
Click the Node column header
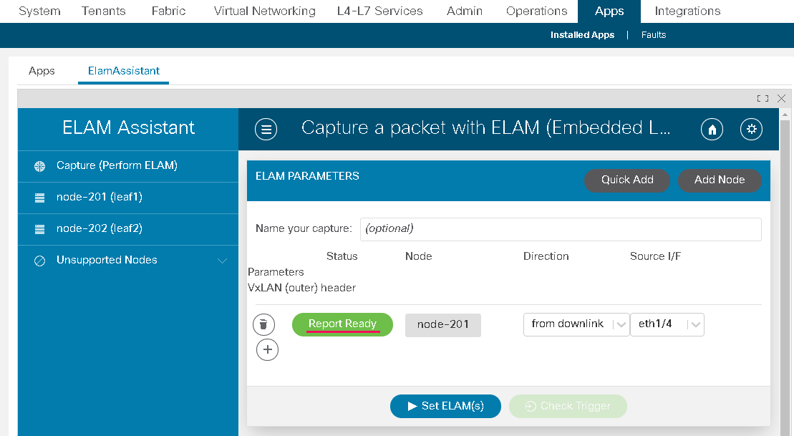(x=418, y=257)
